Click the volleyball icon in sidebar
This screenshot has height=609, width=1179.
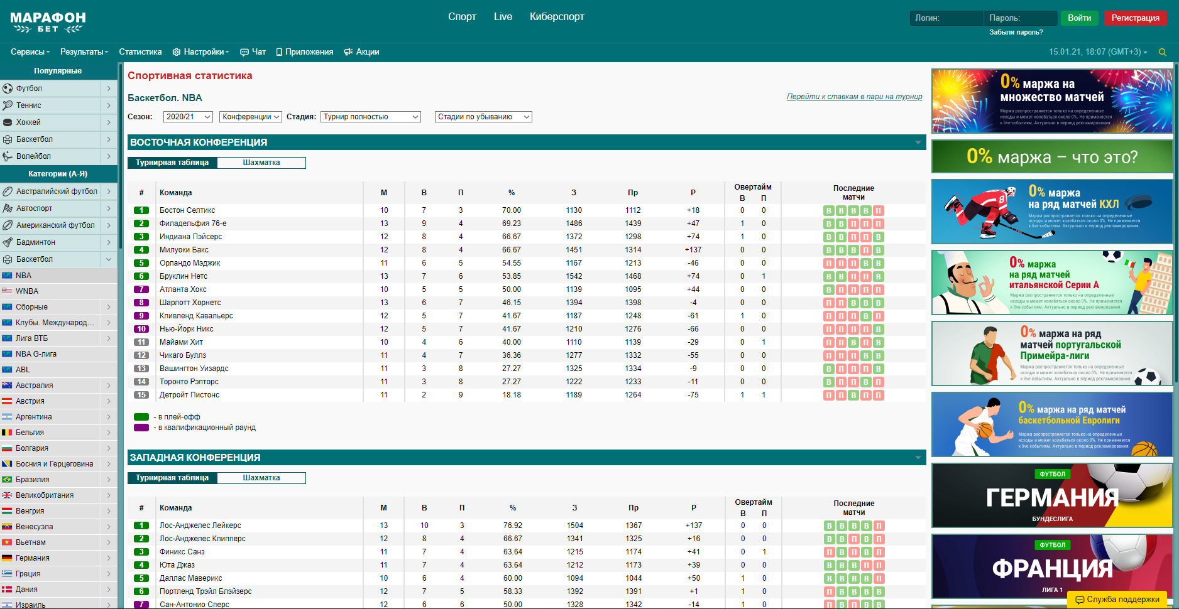(x=8, y=156)
